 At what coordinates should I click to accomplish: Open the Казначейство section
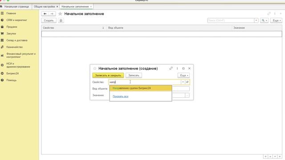point(14,47)
